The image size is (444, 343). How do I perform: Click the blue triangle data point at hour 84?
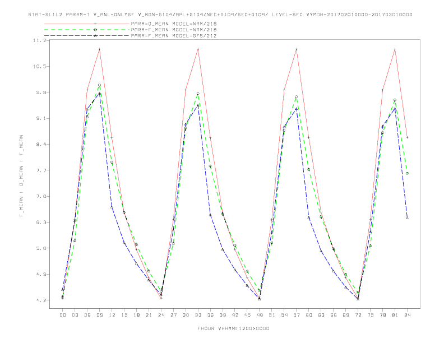[407, 218]
